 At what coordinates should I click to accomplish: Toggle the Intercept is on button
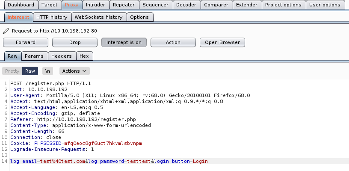(124, 42)
